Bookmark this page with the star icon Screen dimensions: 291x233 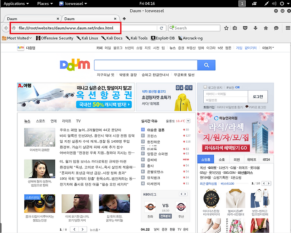tap(226, 28)
